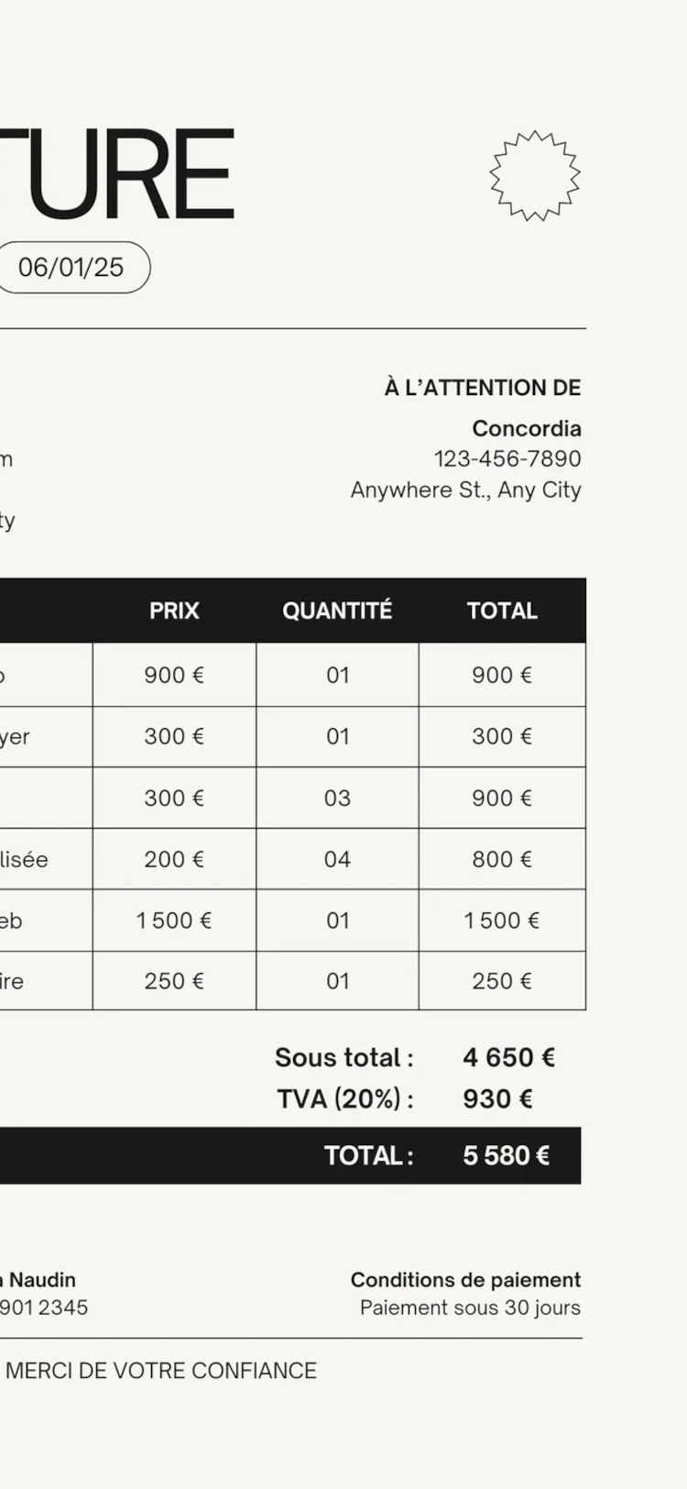Viewport: 687px width, 1489px height.
Task: Select the quantity cell showing 03
Action: click(337, 798)
